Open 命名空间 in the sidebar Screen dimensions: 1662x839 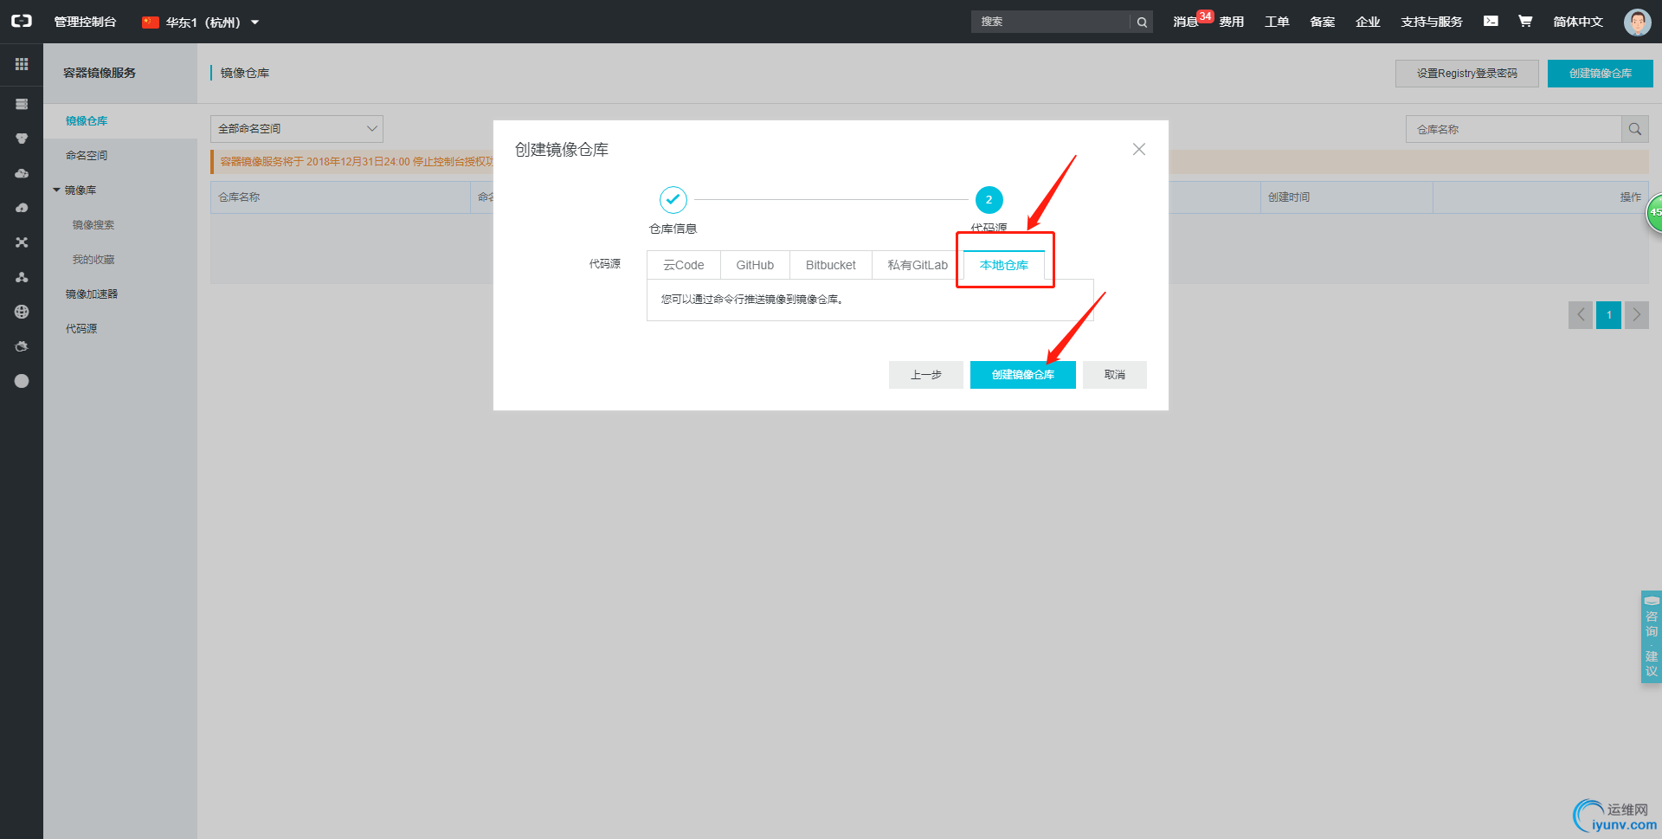tap(87, 156)
